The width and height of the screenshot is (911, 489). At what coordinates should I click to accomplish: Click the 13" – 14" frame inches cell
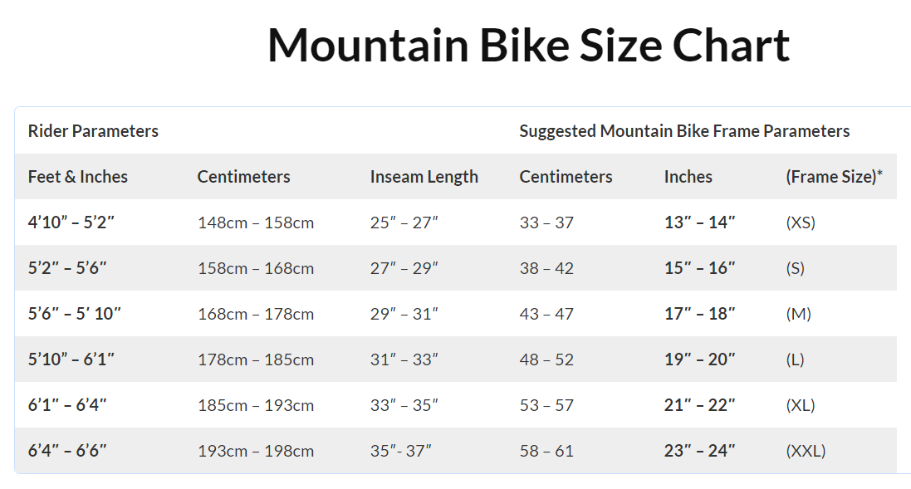click(700, 222)
